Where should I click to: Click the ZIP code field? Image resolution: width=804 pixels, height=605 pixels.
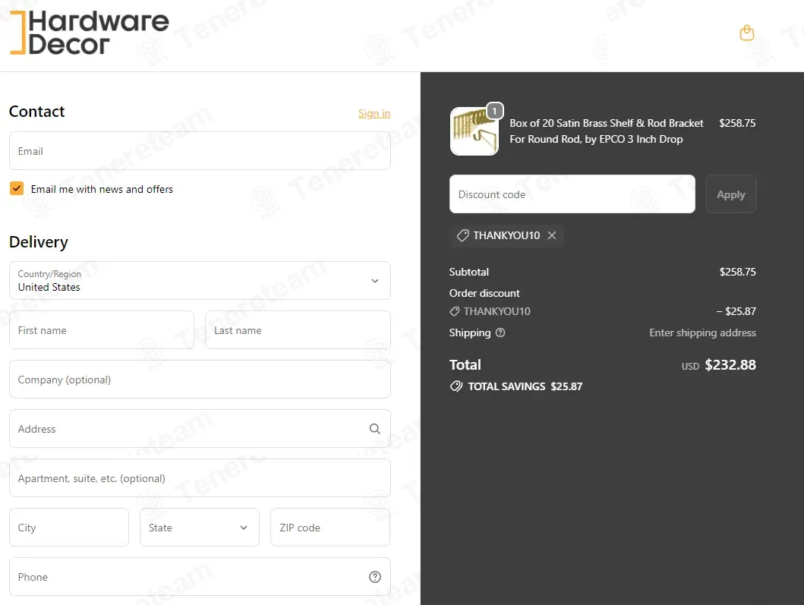coord(330,528)
